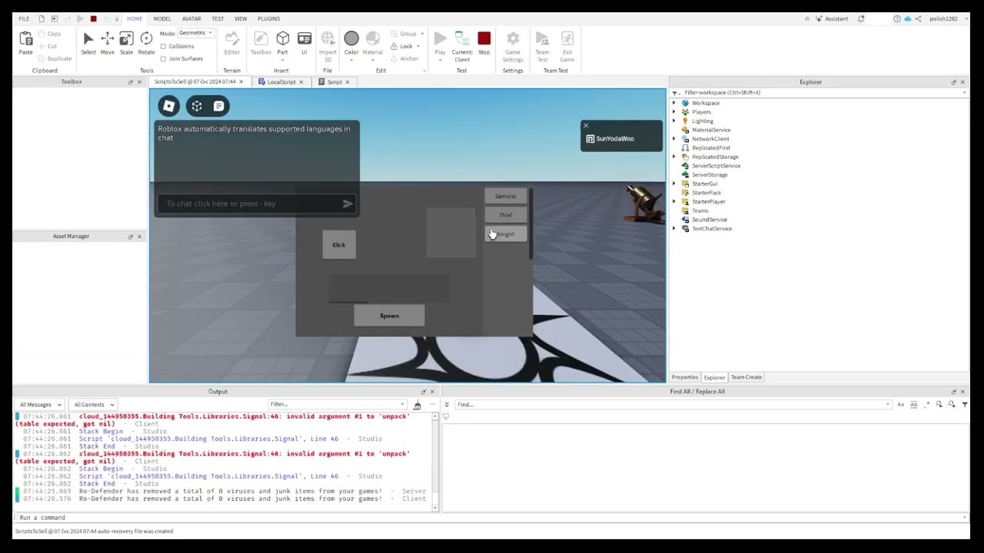Start Team Test
This screenshot has width=984, height=553.
542,45
